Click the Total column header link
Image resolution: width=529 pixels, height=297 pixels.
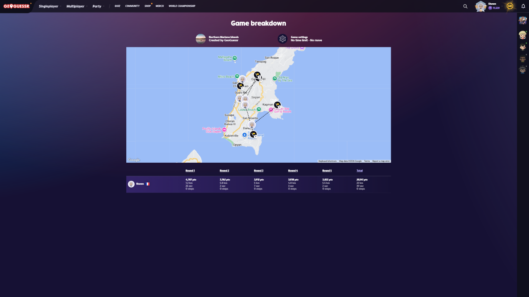tap(359, 171)
